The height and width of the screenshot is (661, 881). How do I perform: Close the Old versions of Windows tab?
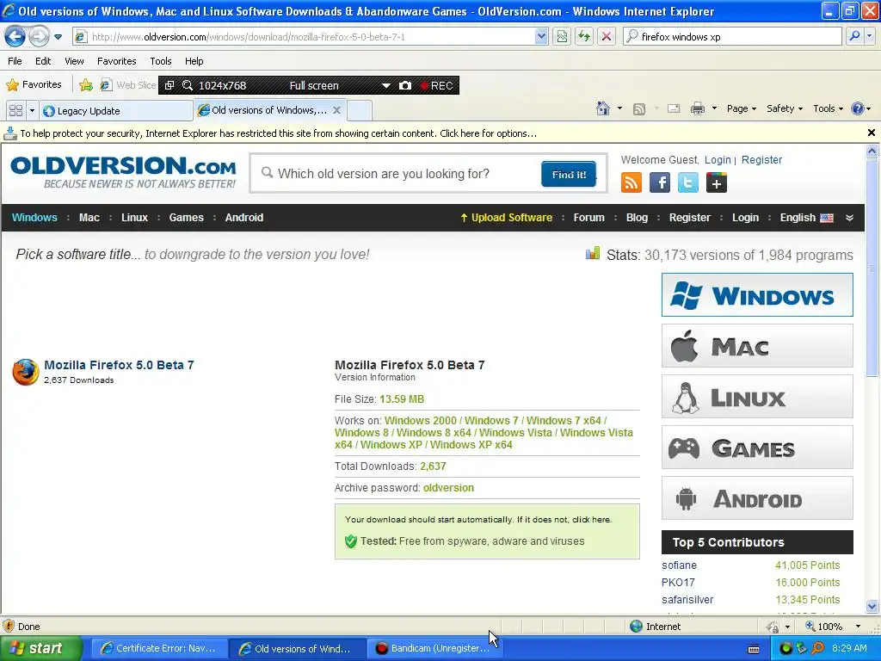click(x=336, y=110)
